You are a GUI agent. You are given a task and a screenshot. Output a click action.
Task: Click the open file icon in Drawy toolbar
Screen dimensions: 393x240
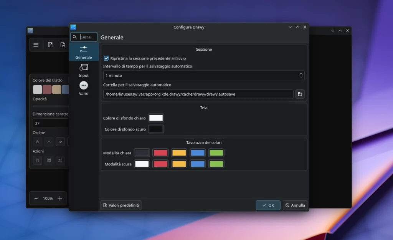63,45
